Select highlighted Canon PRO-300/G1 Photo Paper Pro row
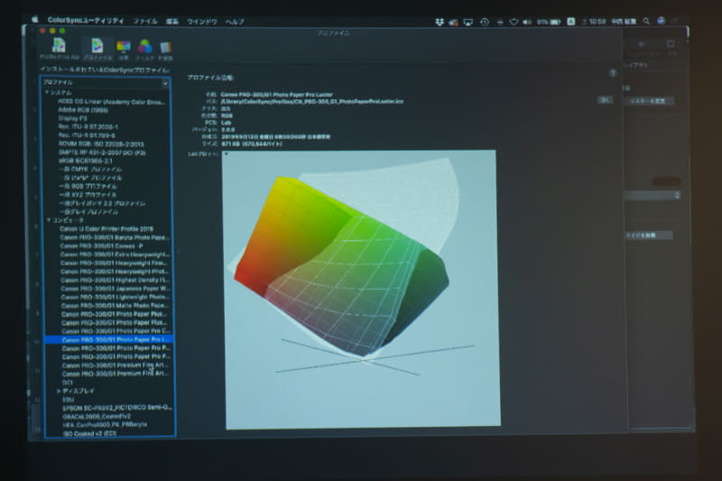722x481 pixels. pos(109,339)
